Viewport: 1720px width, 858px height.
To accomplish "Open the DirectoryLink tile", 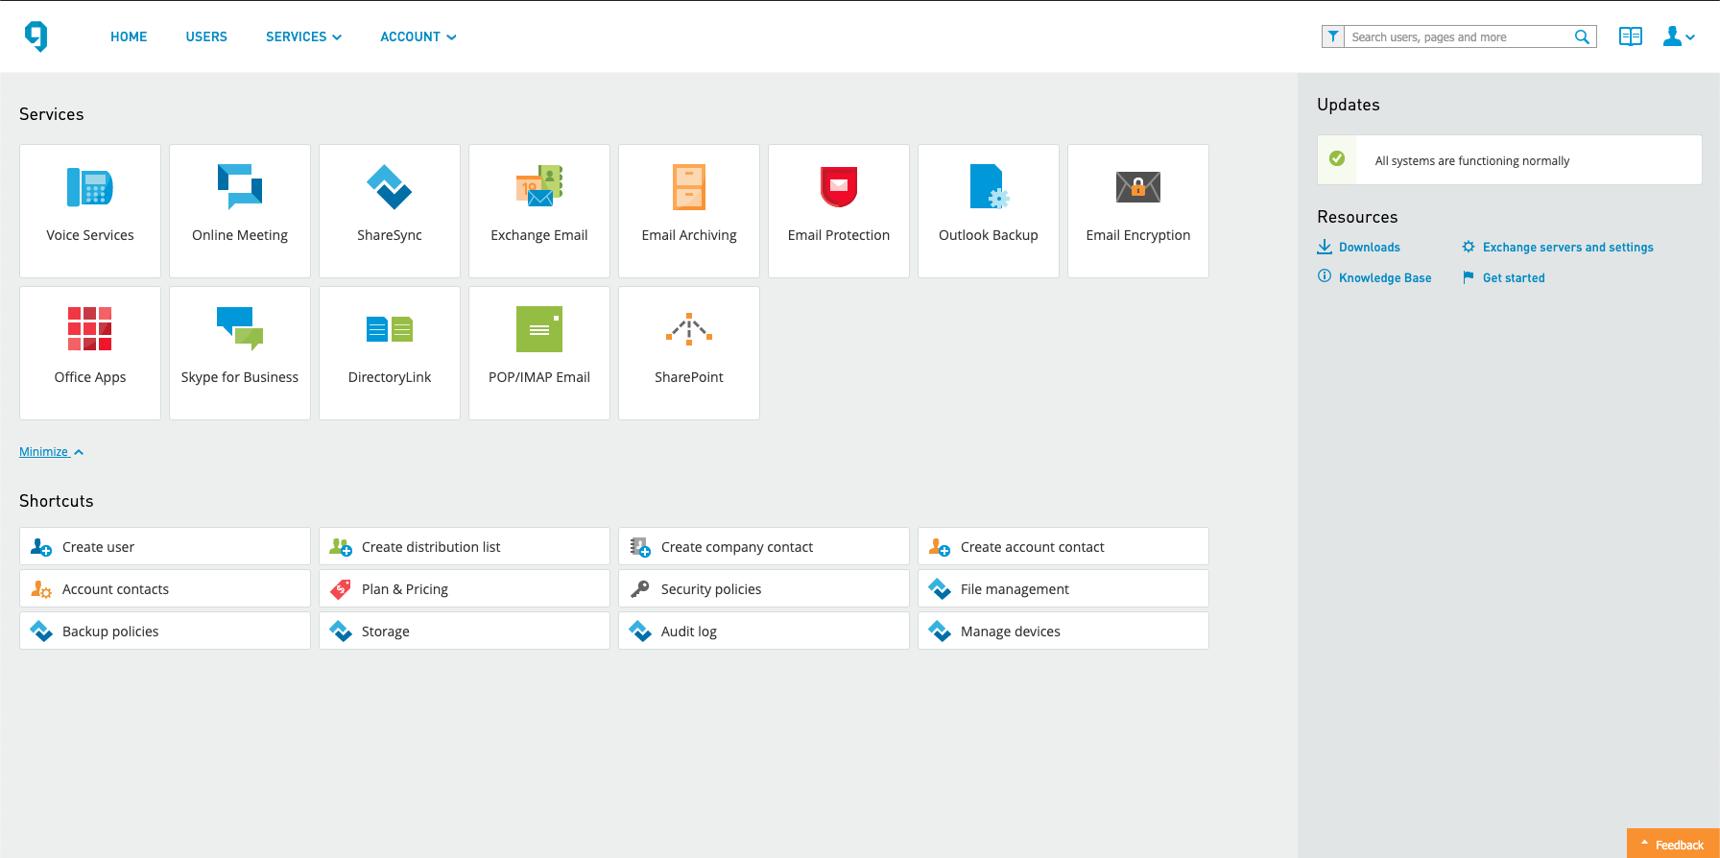I will [x=390, y=353].
